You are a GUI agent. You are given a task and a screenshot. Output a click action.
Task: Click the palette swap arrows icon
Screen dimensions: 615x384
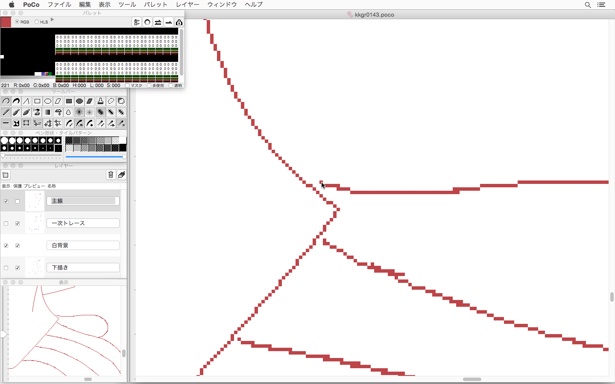click(158, 22)
